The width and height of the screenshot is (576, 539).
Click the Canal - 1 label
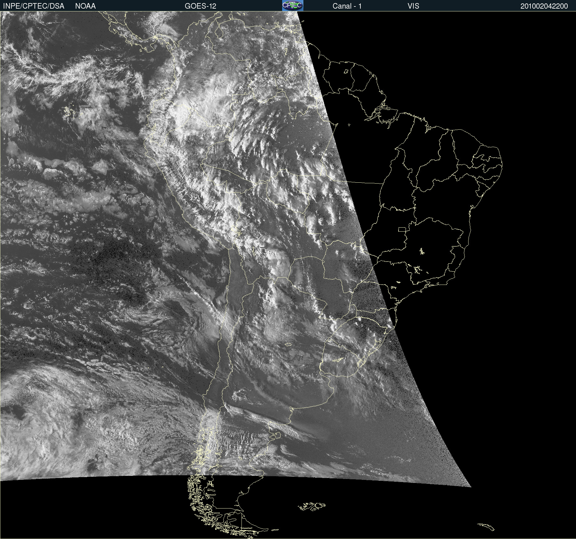click(347, 6)
